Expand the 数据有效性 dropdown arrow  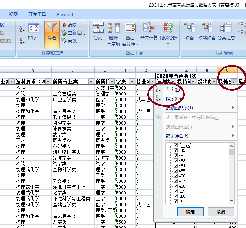point(137,44)
